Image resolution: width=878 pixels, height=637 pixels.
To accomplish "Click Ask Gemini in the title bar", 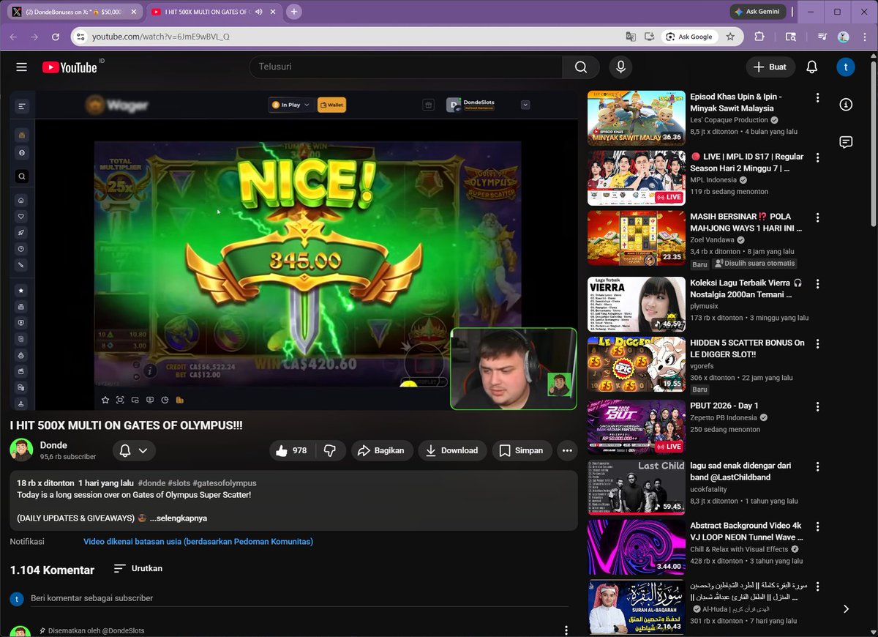I will click(759, 12).
